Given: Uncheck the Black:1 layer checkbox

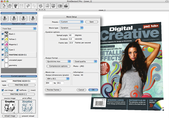Looking at the screenshot, I should pyautogui.click(x=3, y=34).
